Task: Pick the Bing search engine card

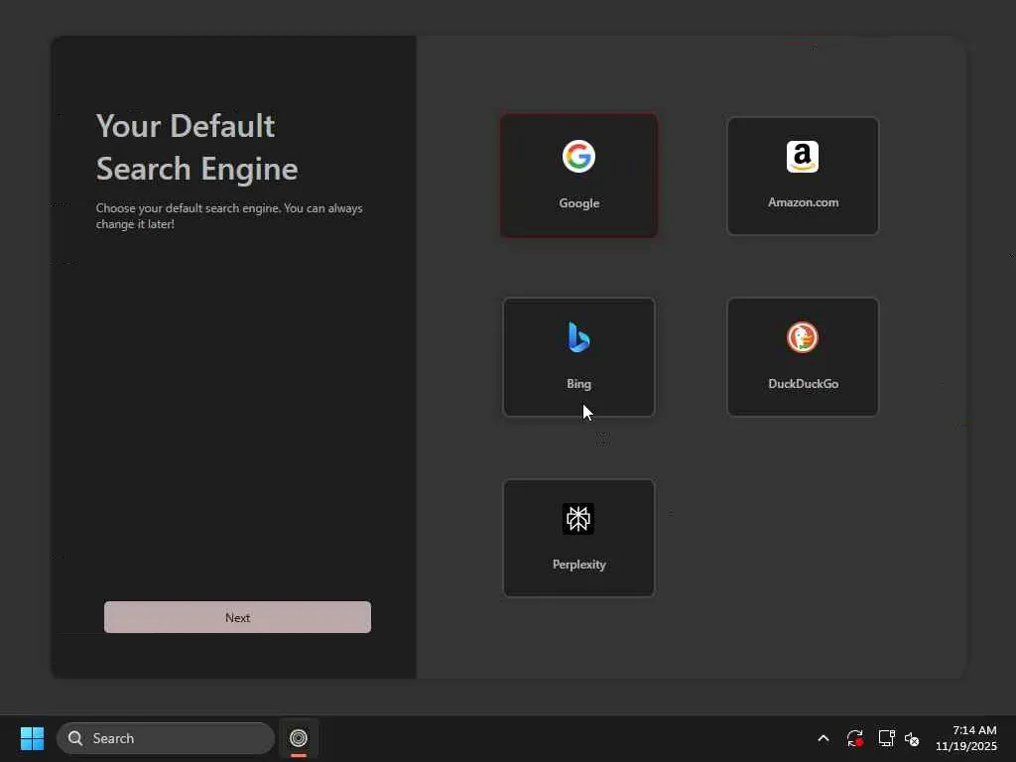Action: [x=578, y=357]
